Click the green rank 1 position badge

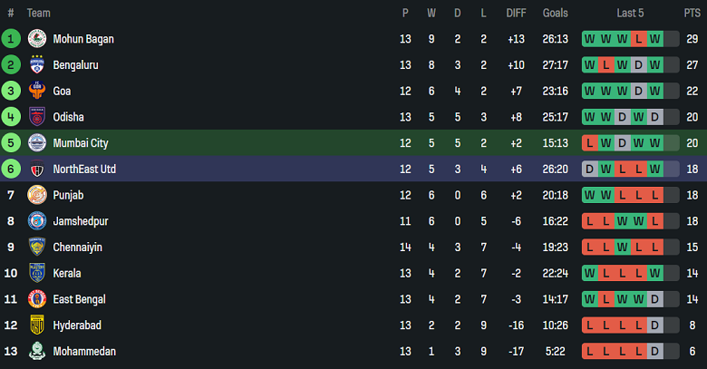click(11, 39)
